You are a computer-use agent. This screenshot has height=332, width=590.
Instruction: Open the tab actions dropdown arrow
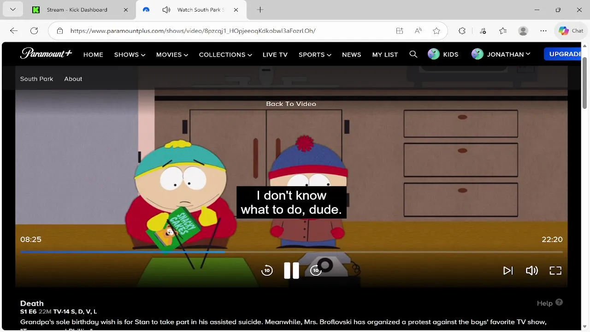(x=12, y=10)
